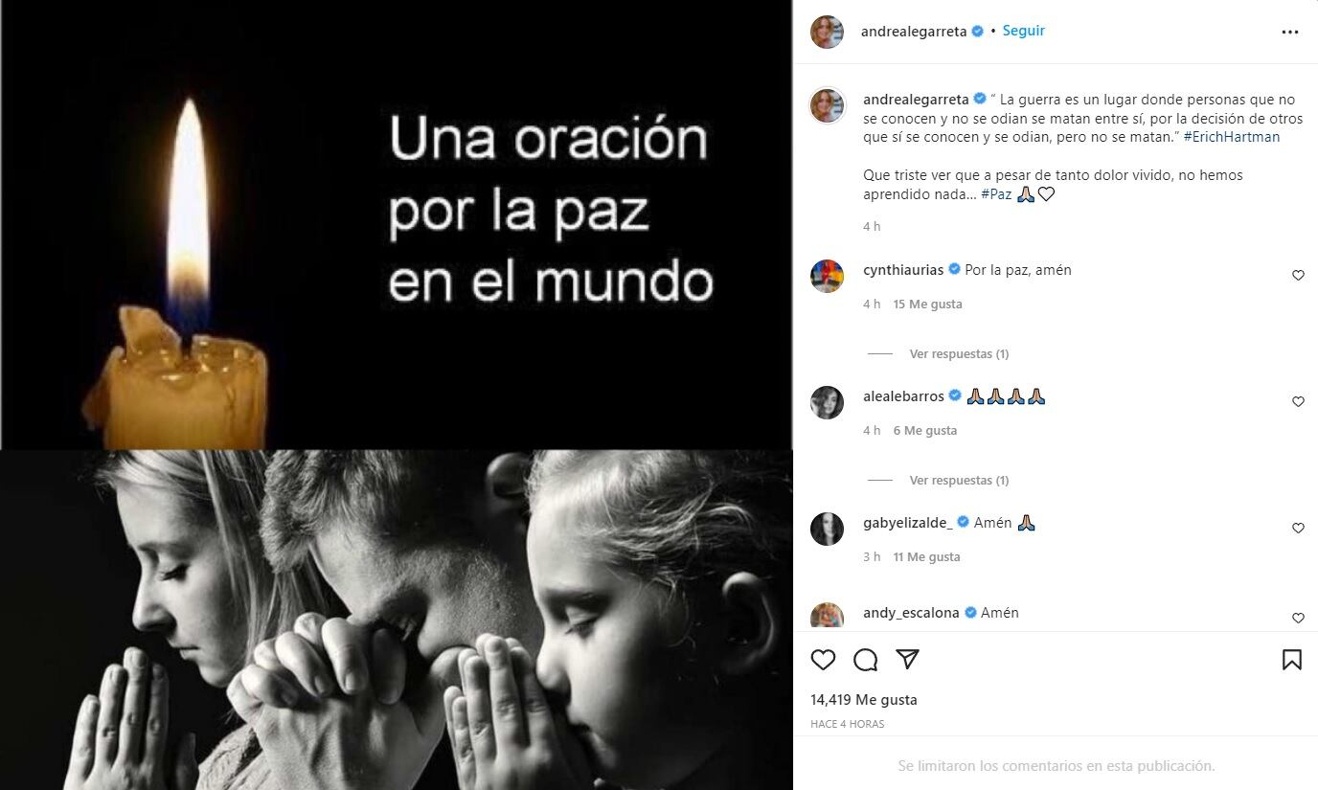Open the comment speech bubble icon
Image resolution: width=1318 pixels, height=790 pixels.
[865, 660]
